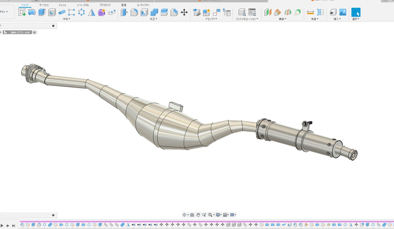The height and width of the screenshot is (229, 394).
Task: Select the Combine bodies tool
Action: coord(154,12)
